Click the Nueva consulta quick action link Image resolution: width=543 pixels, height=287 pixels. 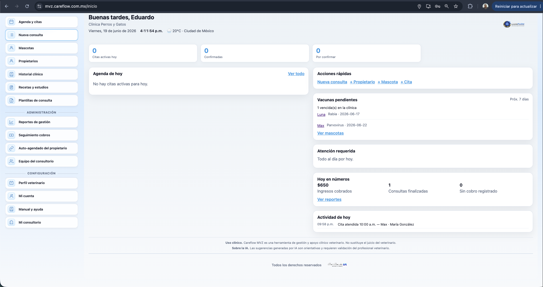click(332, 82)
